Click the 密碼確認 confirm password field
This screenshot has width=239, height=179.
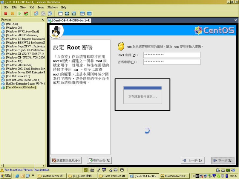[x=172, y=62]
